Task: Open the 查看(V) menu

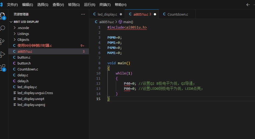Action: click(x=58, y=5)
